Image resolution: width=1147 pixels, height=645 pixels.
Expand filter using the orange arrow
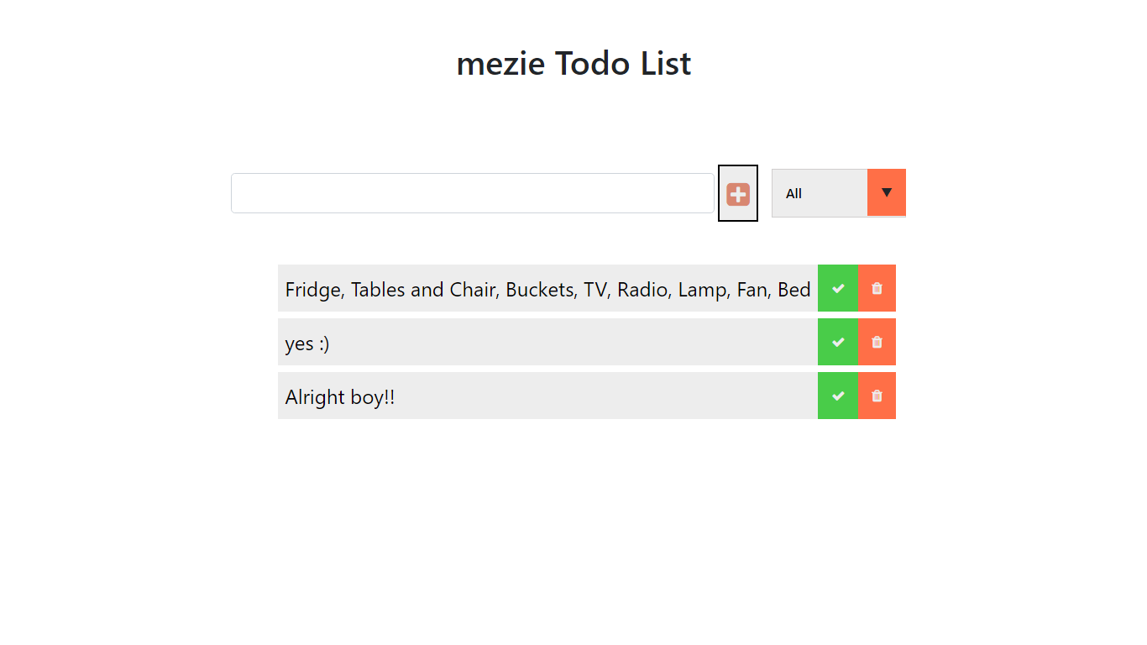pyautogui.click(x=887, y=192)
